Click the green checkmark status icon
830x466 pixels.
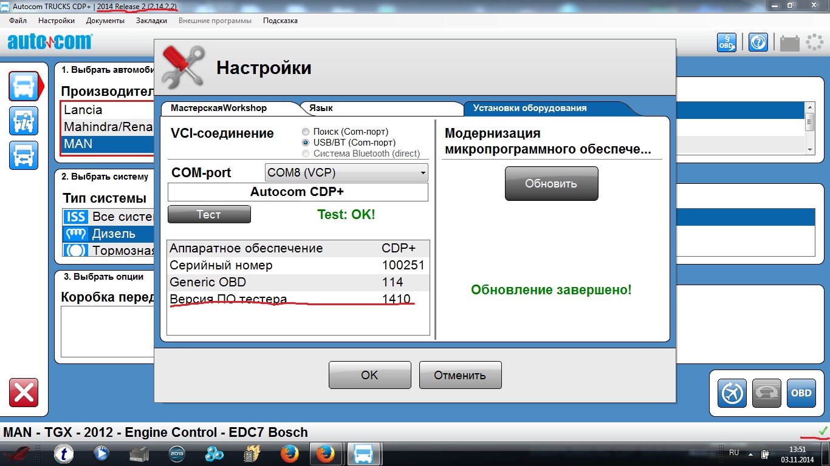(823, 431)
